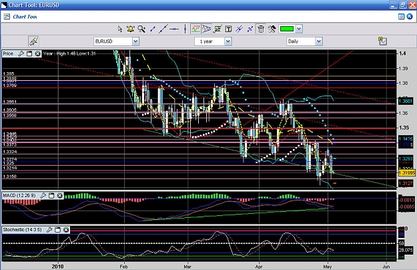This screenshot has width=417, height=270.
Task: Activate the zoom magnifier tool
Action: (x=141, y=29)
